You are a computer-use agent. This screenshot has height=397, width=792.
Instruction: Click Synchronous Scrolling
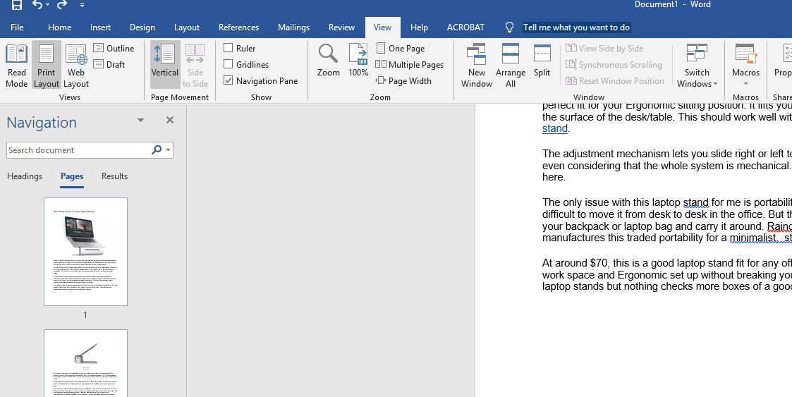614,65
